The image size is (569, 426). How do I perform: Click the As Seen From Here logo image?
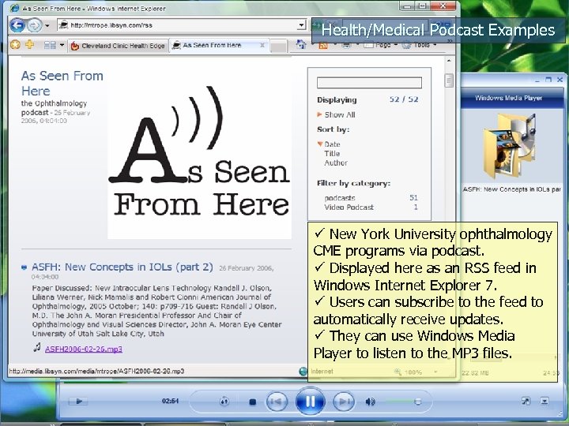(x=200, y=154)
